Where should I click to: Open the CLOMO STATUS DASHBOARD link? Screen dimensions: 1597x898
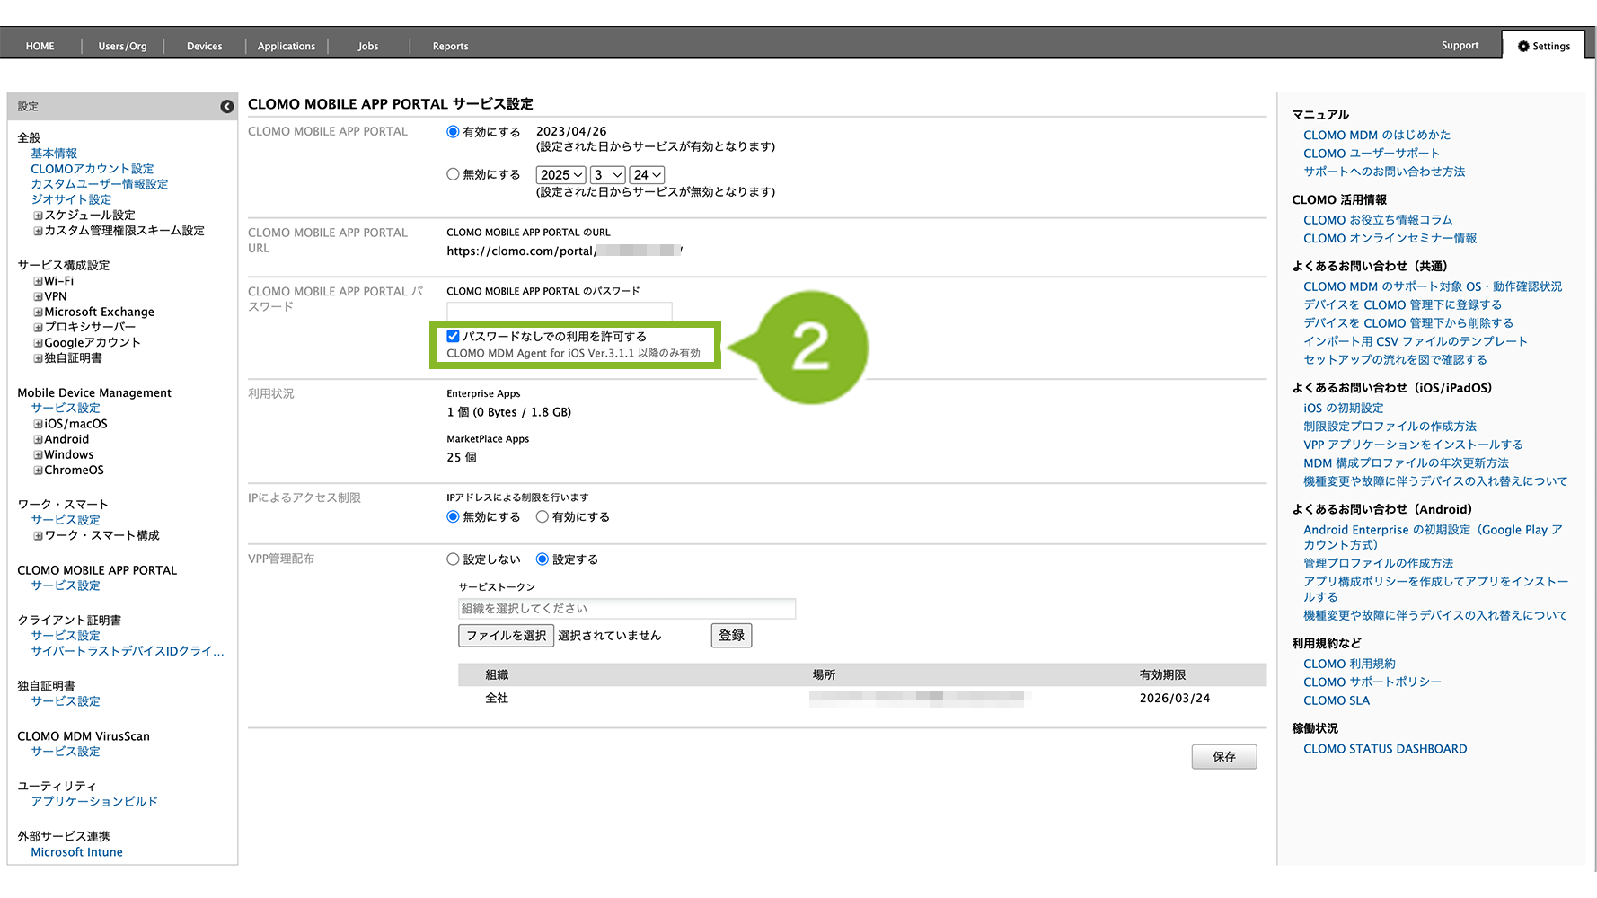[1384, 749]
